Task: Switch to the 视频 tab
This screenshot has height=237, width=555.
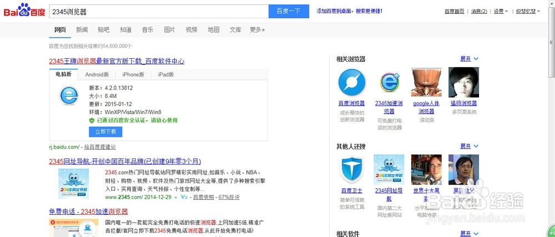Action: click(x=191, y=30)
